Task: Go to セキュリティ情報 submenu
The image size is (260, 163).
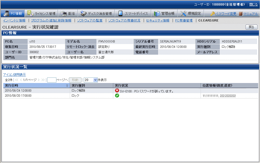Action: (x=158, y=21)
